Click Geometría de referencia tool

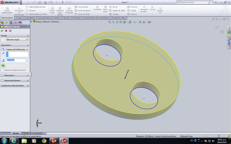[x=144, y=9]
